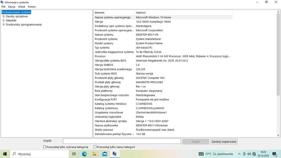Select the Ustawienia regionalne row
The image size is (281, 158).
point(163,117)
